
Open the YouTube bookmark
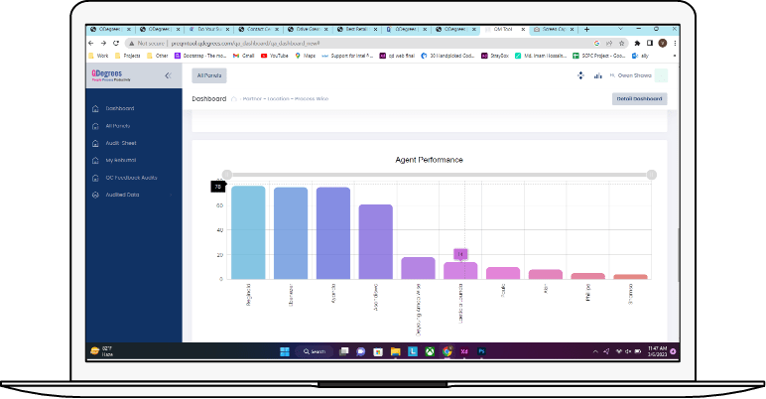point(273,56)
